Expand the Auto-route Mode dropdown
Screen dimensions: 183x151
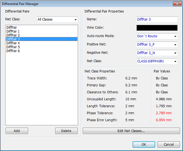(157, 36)
